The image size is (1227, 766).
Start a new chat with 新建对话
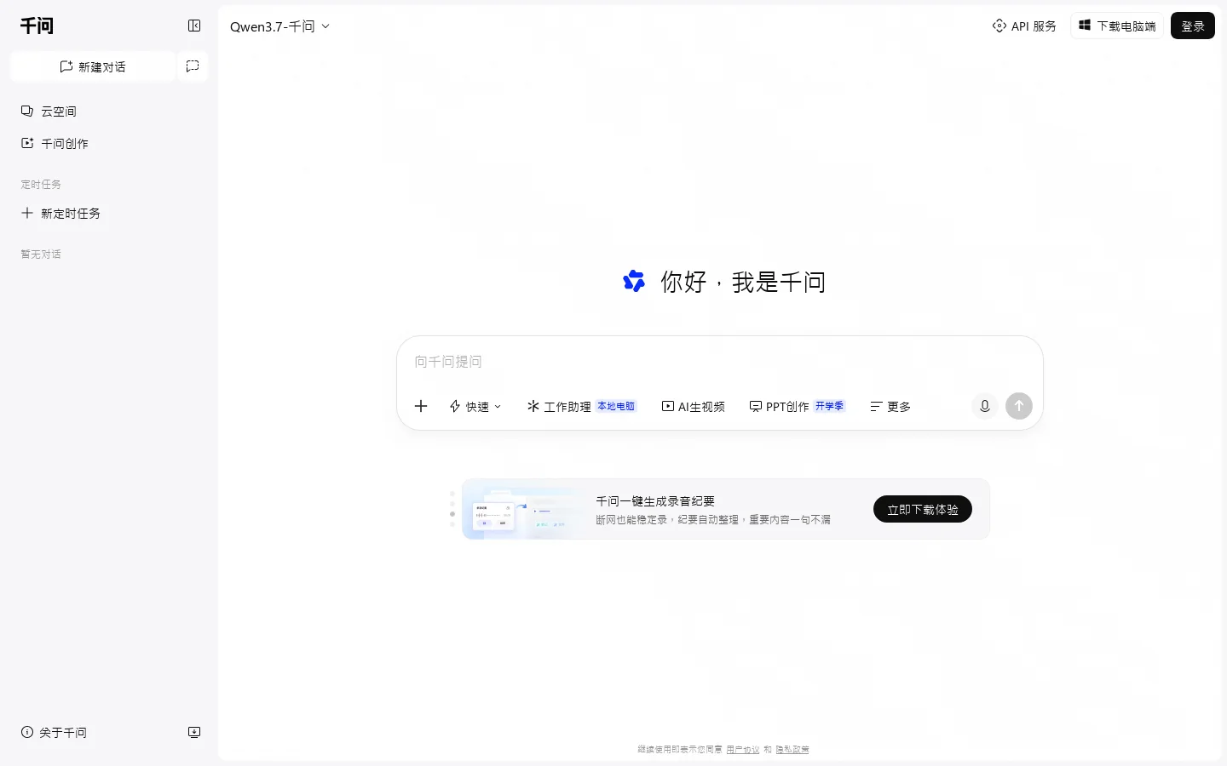(x=93, y=66)
